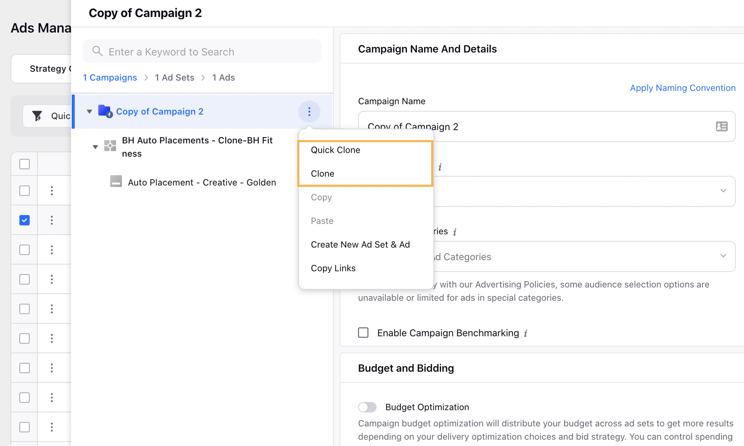Click the search magnifier icon in keyword search
This screenshot has height=446, width=744.
[97, 51]
